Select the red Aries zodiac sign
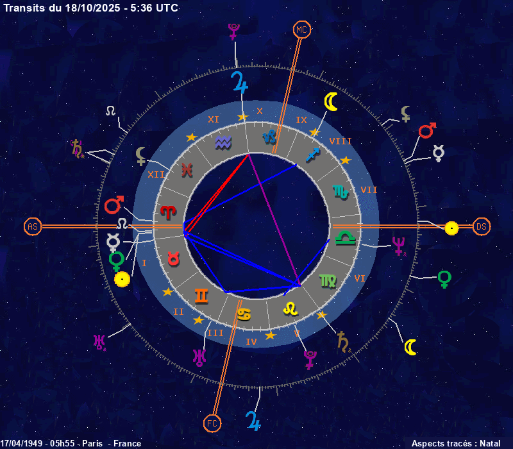Image resolution: width=513 pixels, height=449 pixels. click(x=168, y=210)
